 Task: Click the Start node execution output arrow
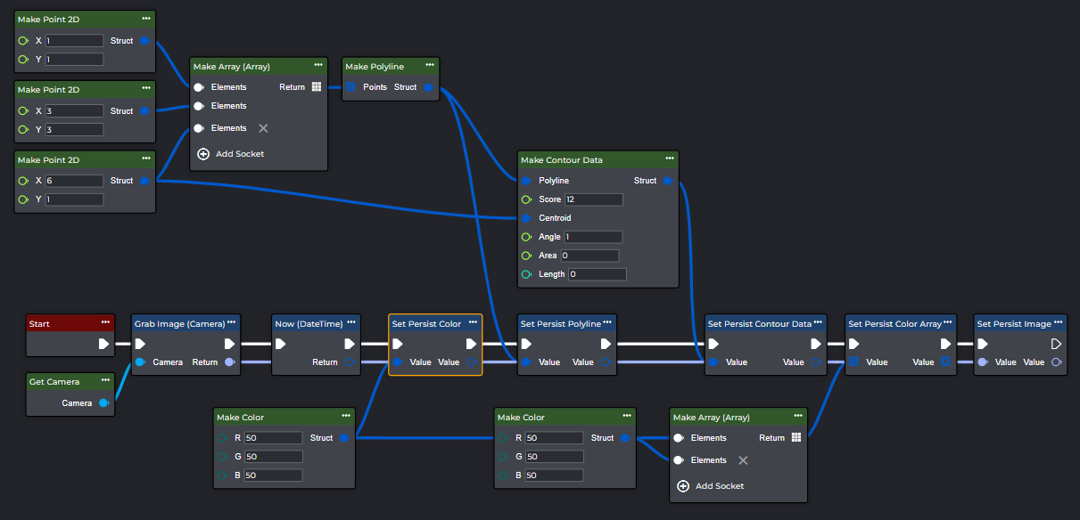pos(103,344)
